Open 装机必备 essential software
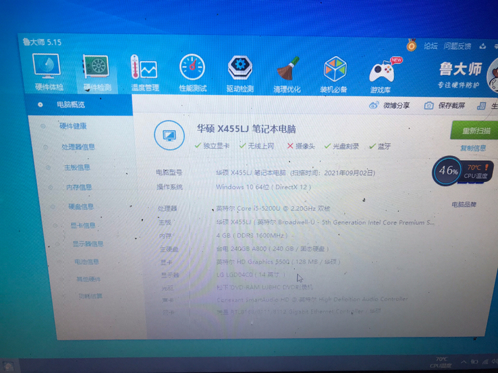 (334, 75)
